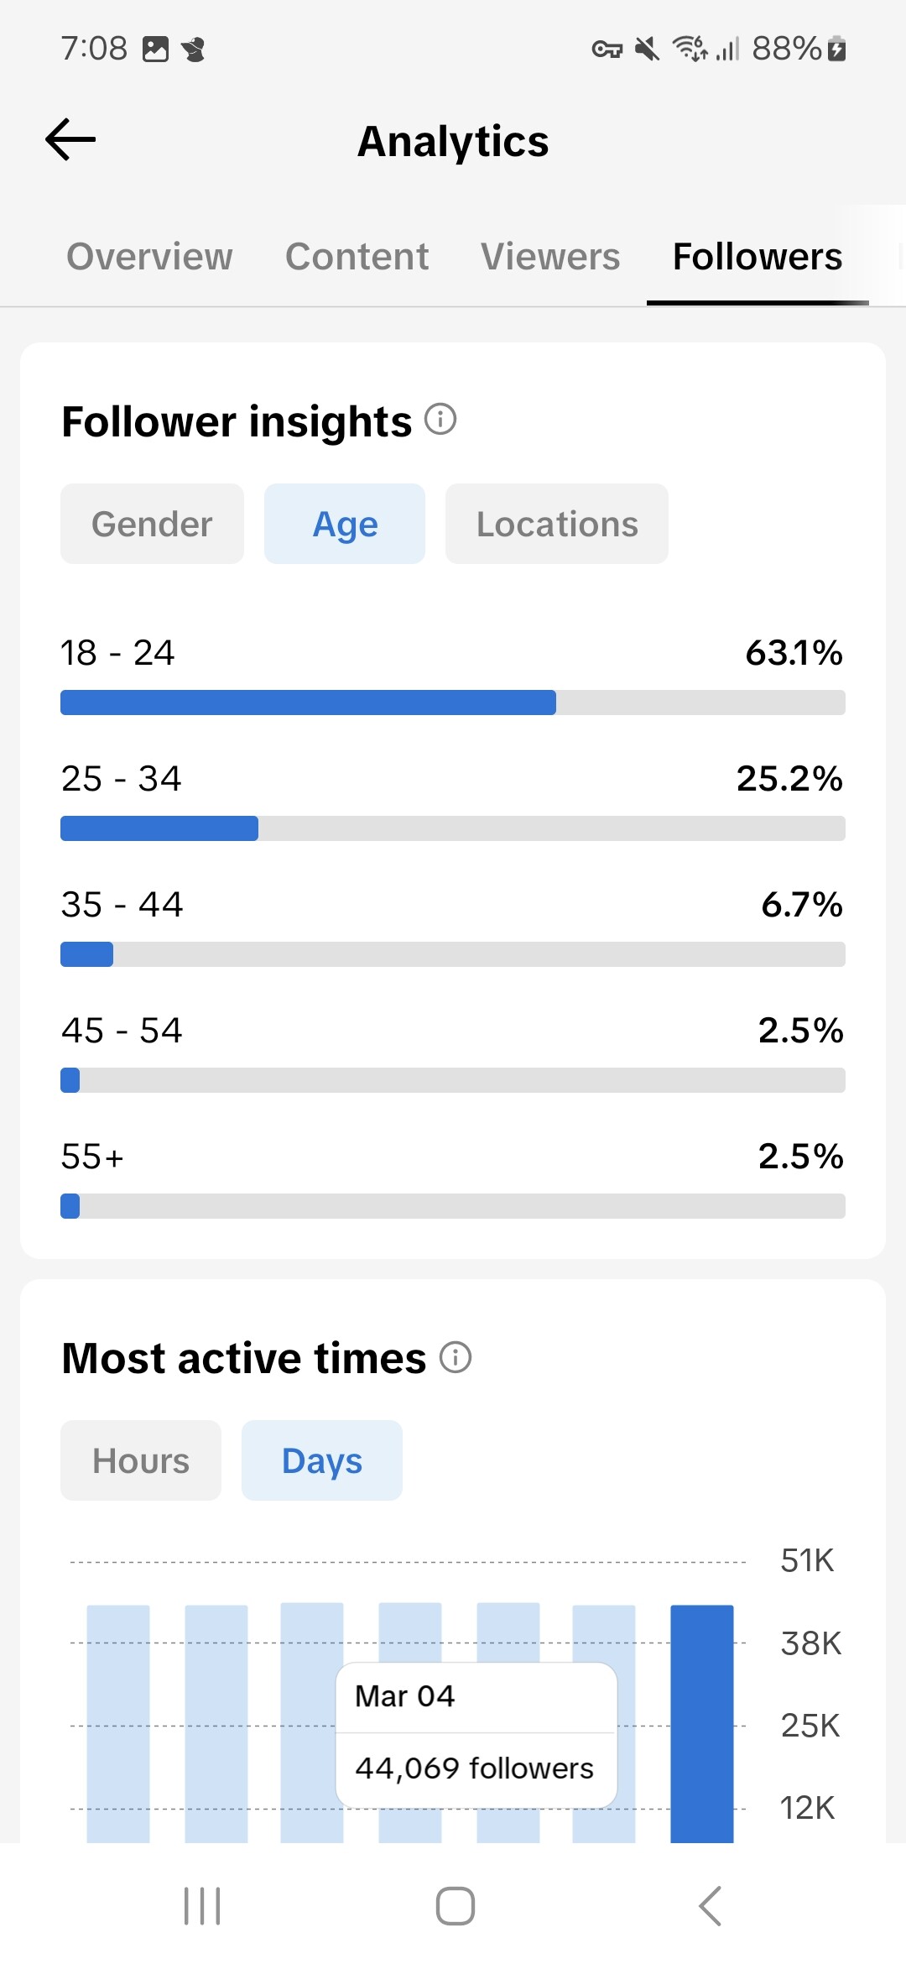Image resolution: width=906 pixels, height=1964 pixels.
Task: Select the Age filter chip
Action: [x=345, y=524]
